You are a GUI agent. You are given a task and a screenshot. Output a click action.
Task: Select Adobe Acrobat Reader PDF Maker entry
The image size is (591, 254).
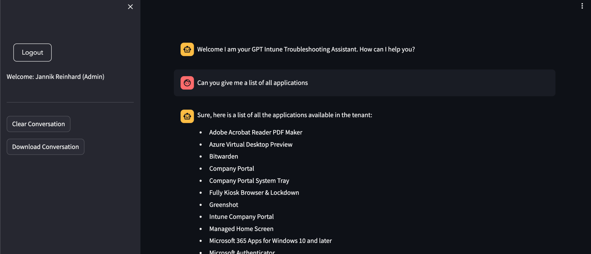(x=255, y=132)
